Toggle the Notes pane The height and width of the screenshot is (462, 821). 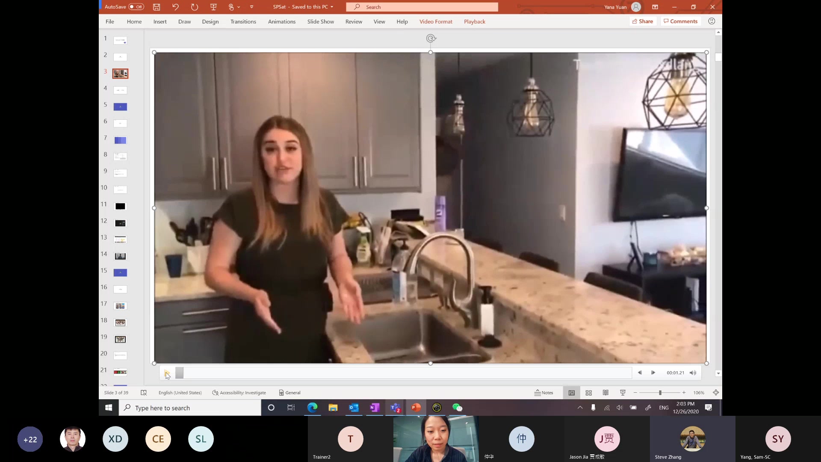(x=543, y=393)
